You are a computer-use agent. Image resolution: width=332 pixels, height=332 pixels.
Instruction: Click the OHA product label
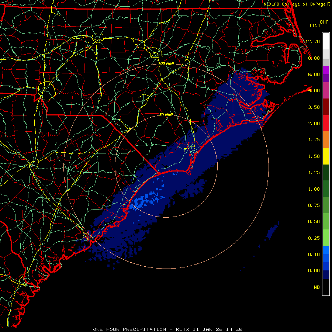tap(324, 22)
